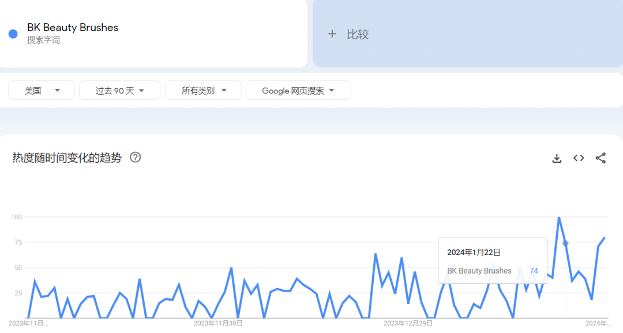Click the 搜索字词 label under the term
Viewport: 623px width, 333px height.
(44, 40)
